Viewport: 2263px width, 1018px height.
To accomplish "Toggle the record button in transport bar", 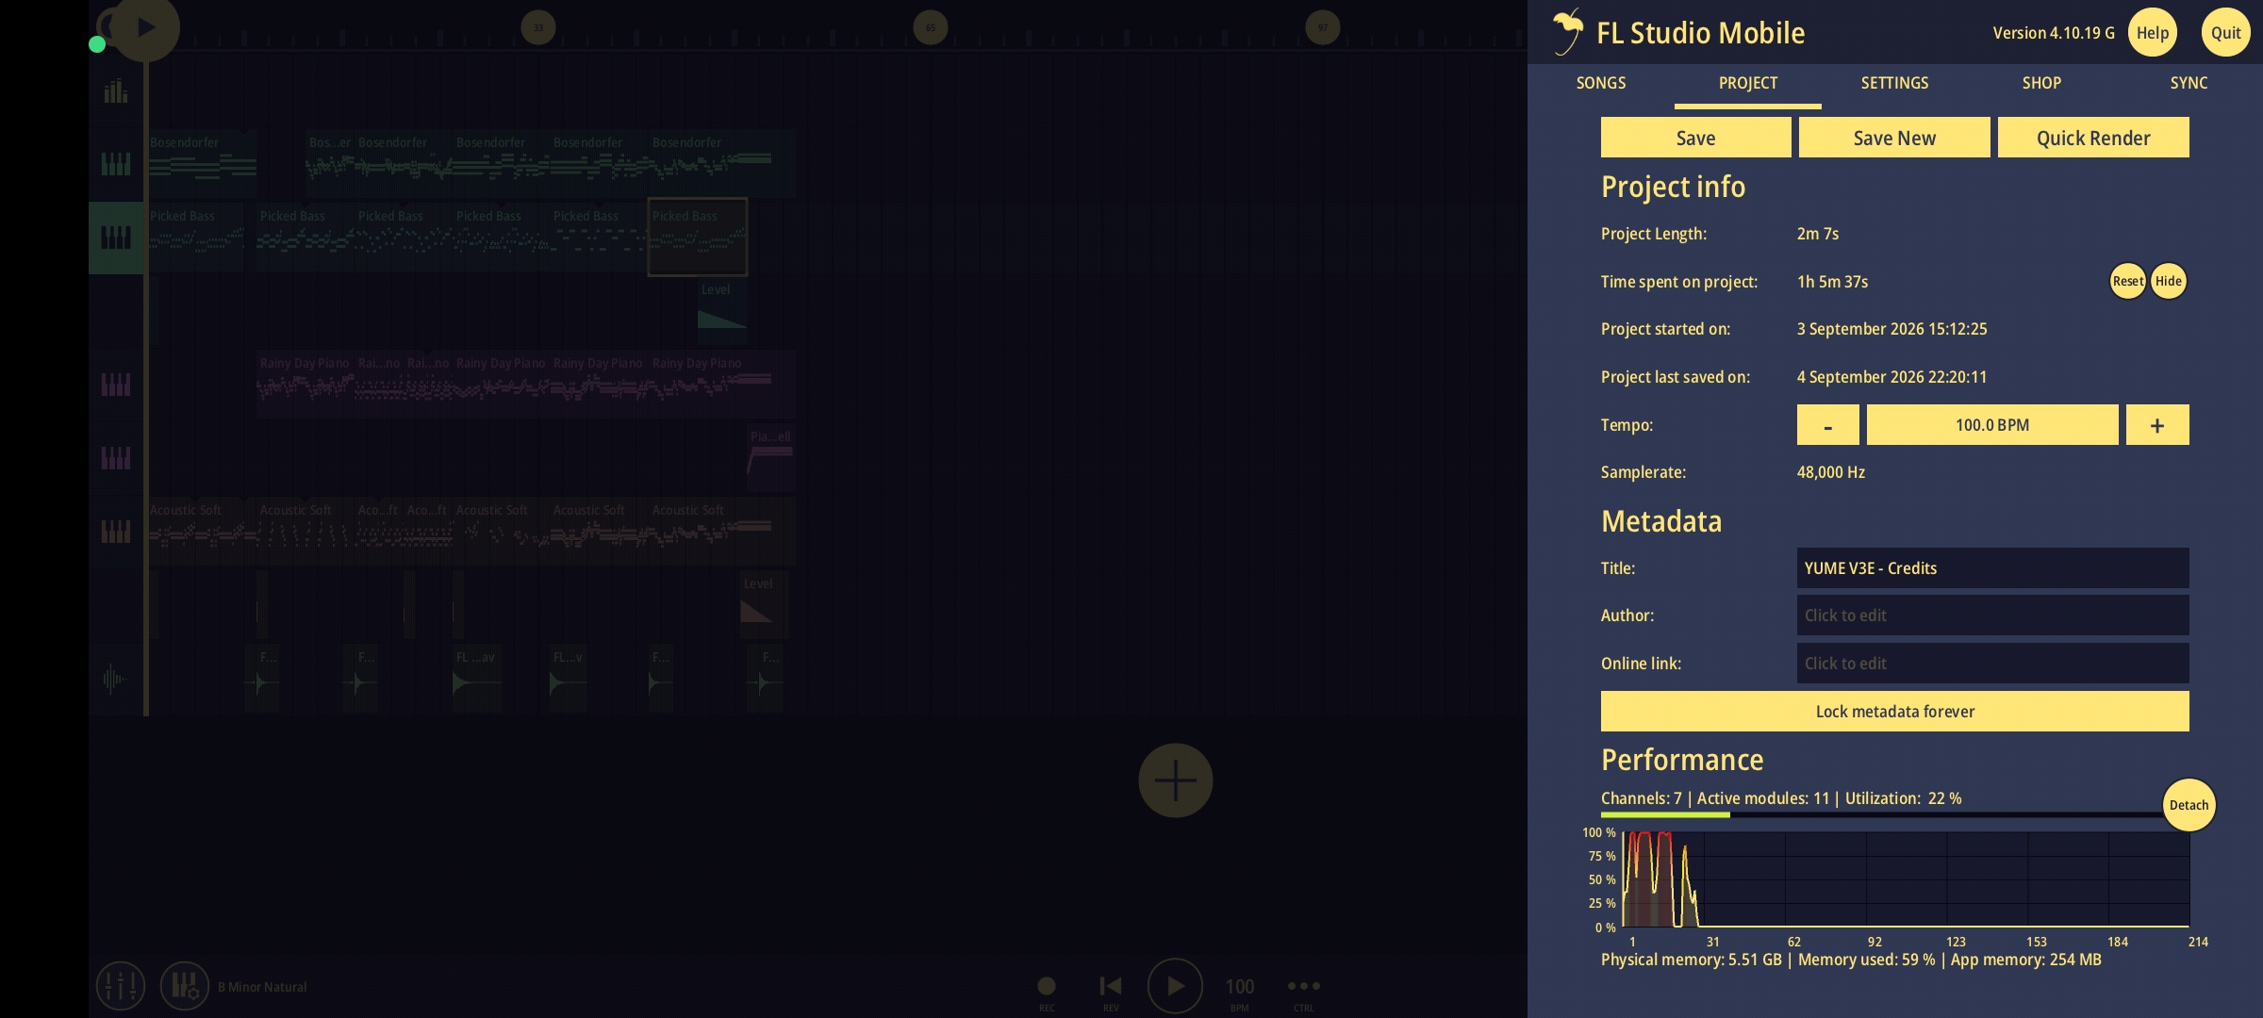I will point(1047,986).
